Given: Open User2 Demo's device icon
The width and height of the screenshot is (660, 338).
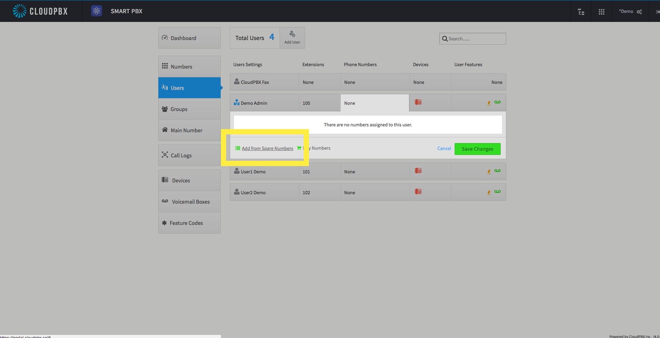Looking at the screenshot, I should (418, 191).
